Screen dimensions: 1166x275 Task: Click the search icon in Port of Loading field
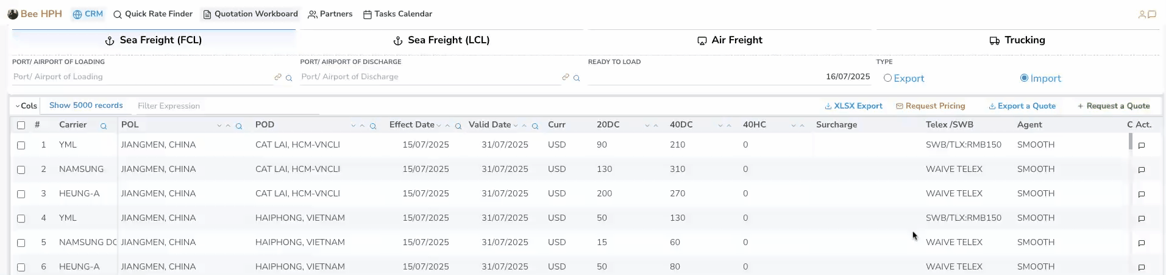(289, 78)
